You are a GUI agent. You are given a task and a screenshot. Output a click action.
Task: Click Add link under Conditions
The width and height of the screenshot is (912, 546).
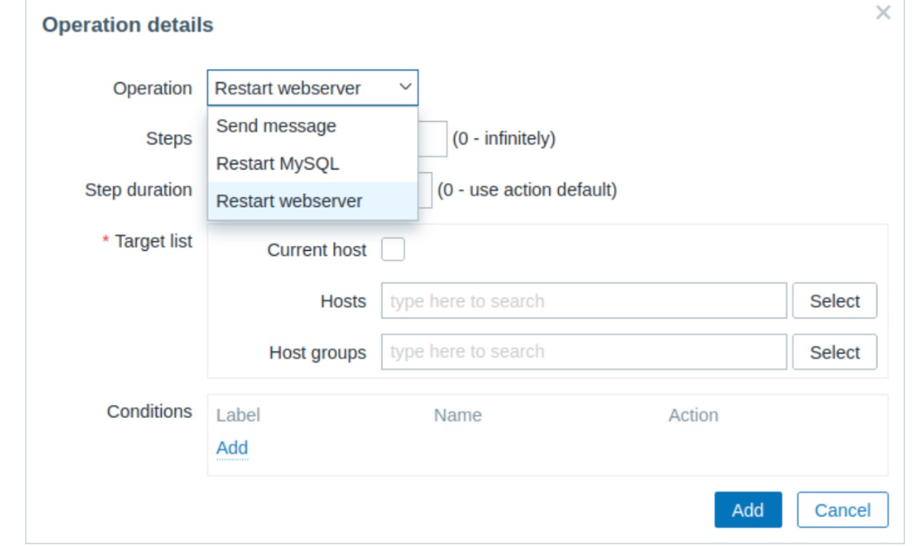232,448
